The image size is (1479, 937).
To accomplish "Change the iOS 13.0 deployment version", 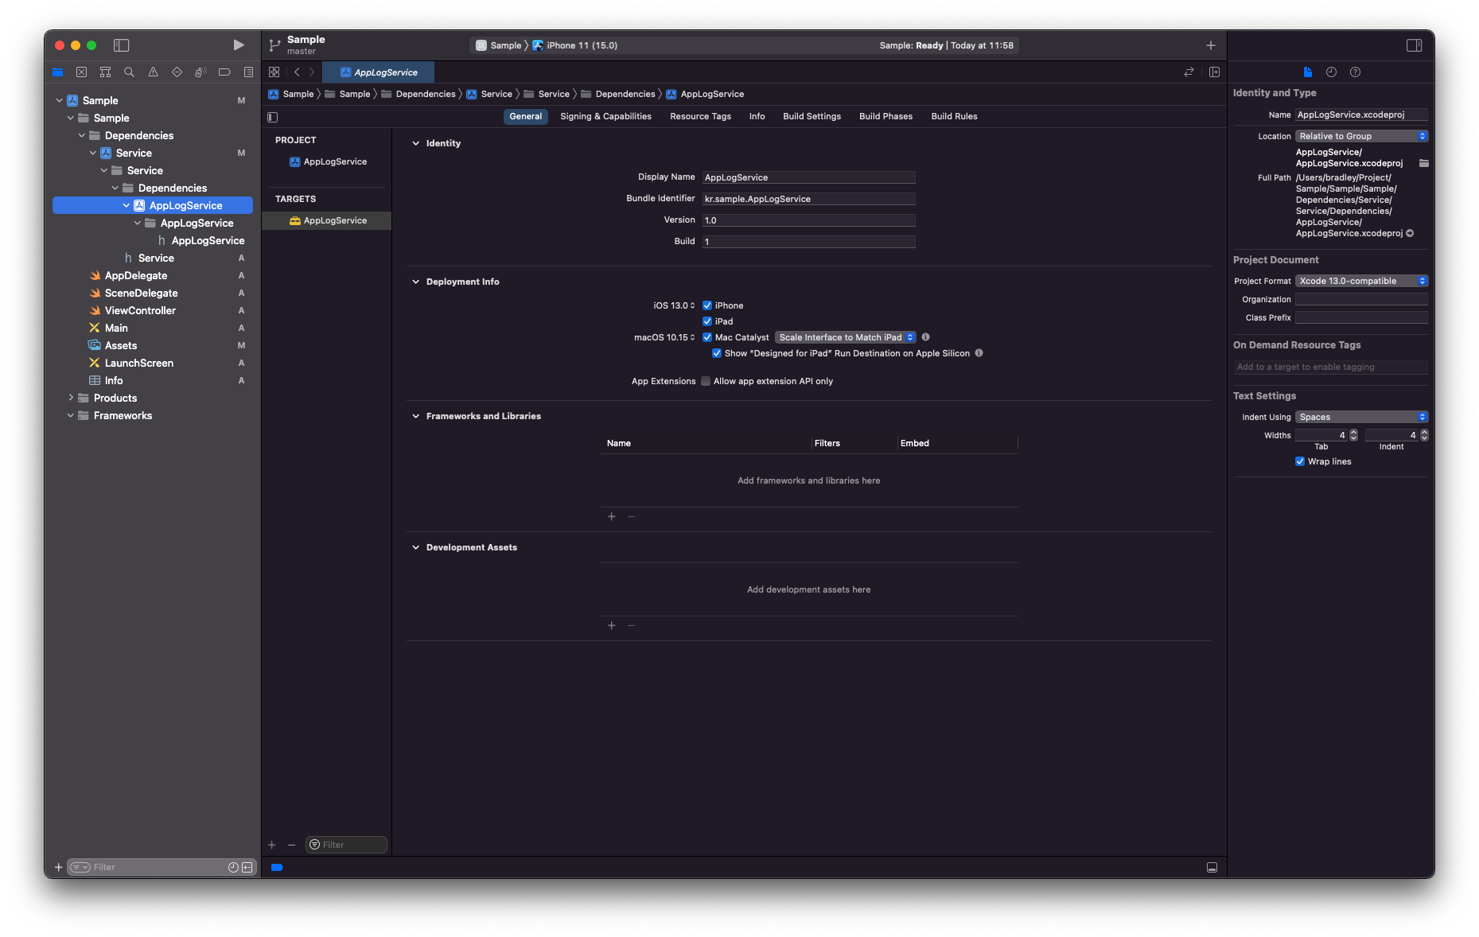I will pyautogui.click(x=674, y=305).
